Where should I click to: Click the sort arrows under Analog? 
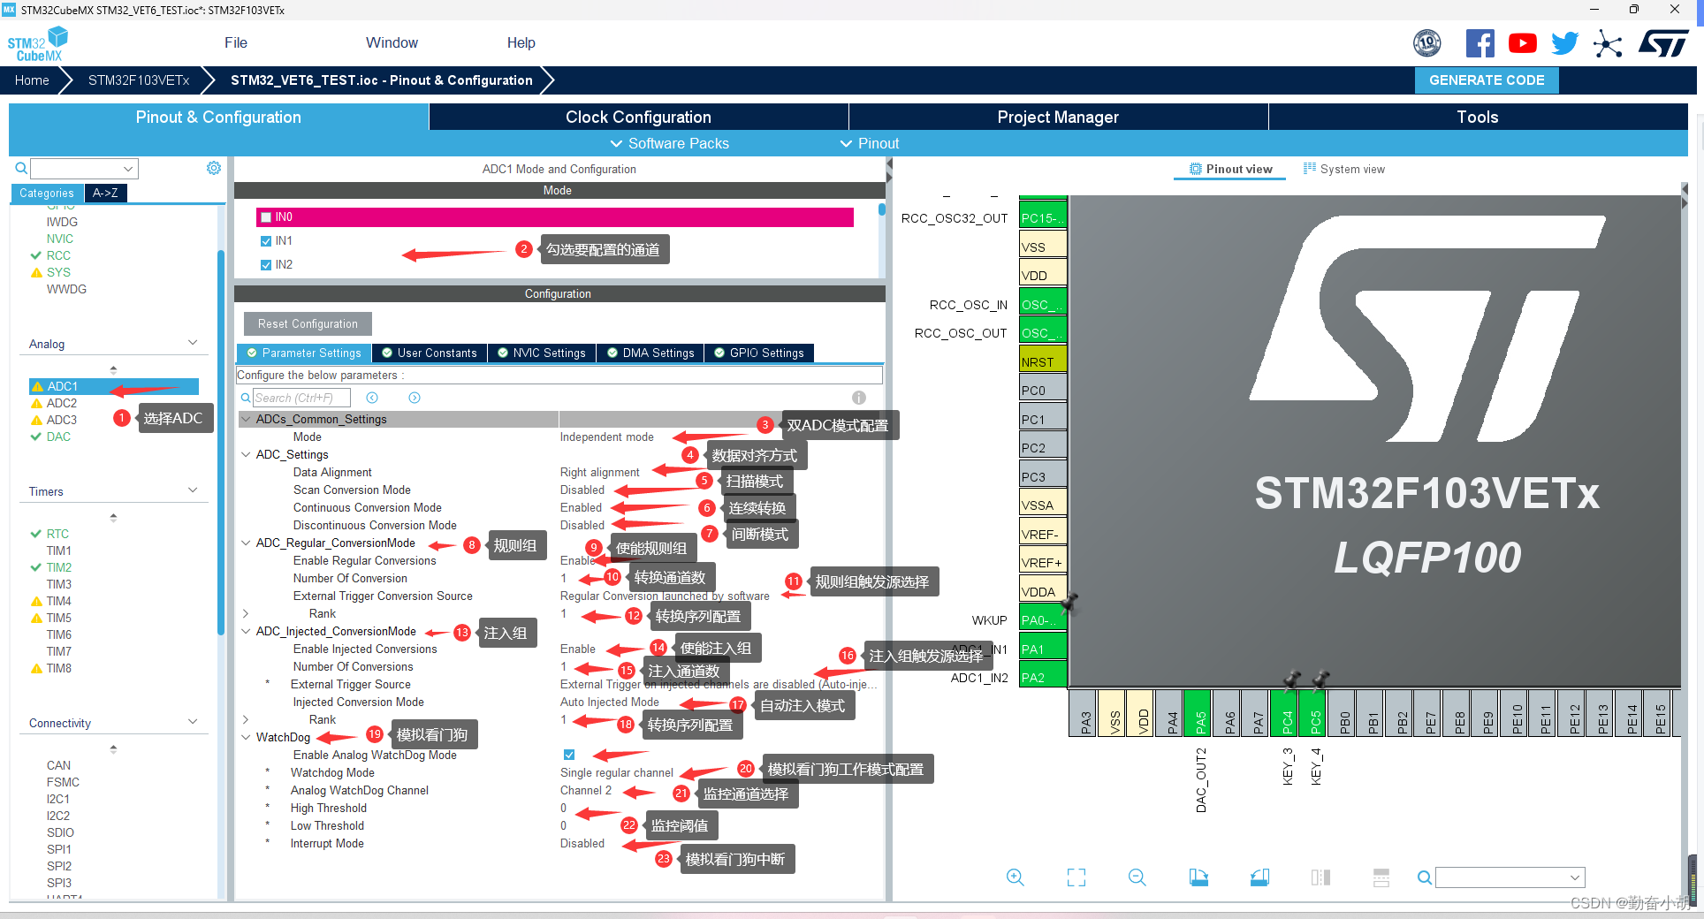[113, 369]
